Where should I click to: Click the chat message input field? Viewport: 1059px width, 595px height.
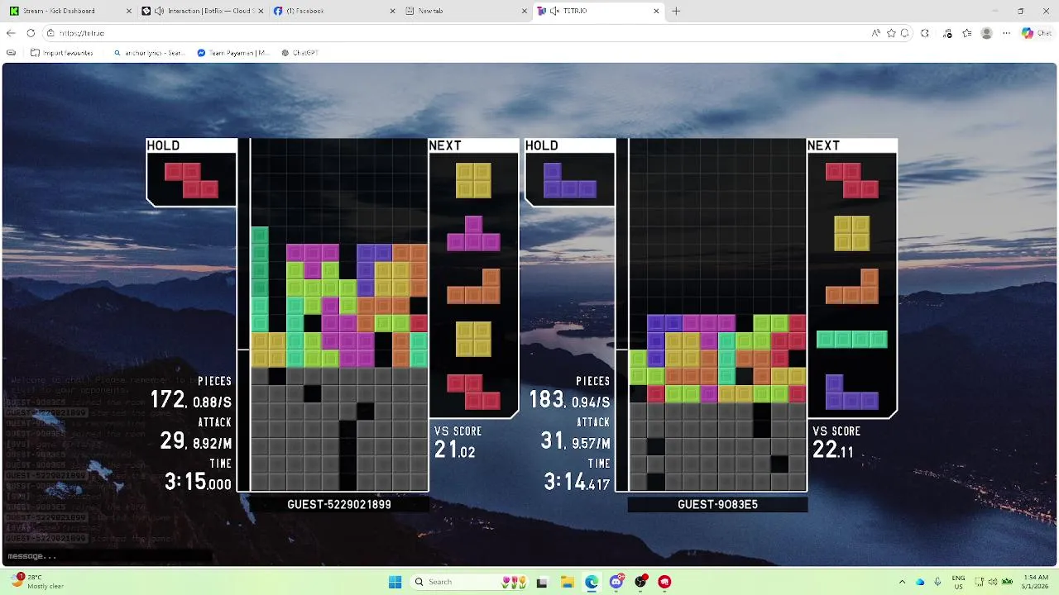(108, 556)
